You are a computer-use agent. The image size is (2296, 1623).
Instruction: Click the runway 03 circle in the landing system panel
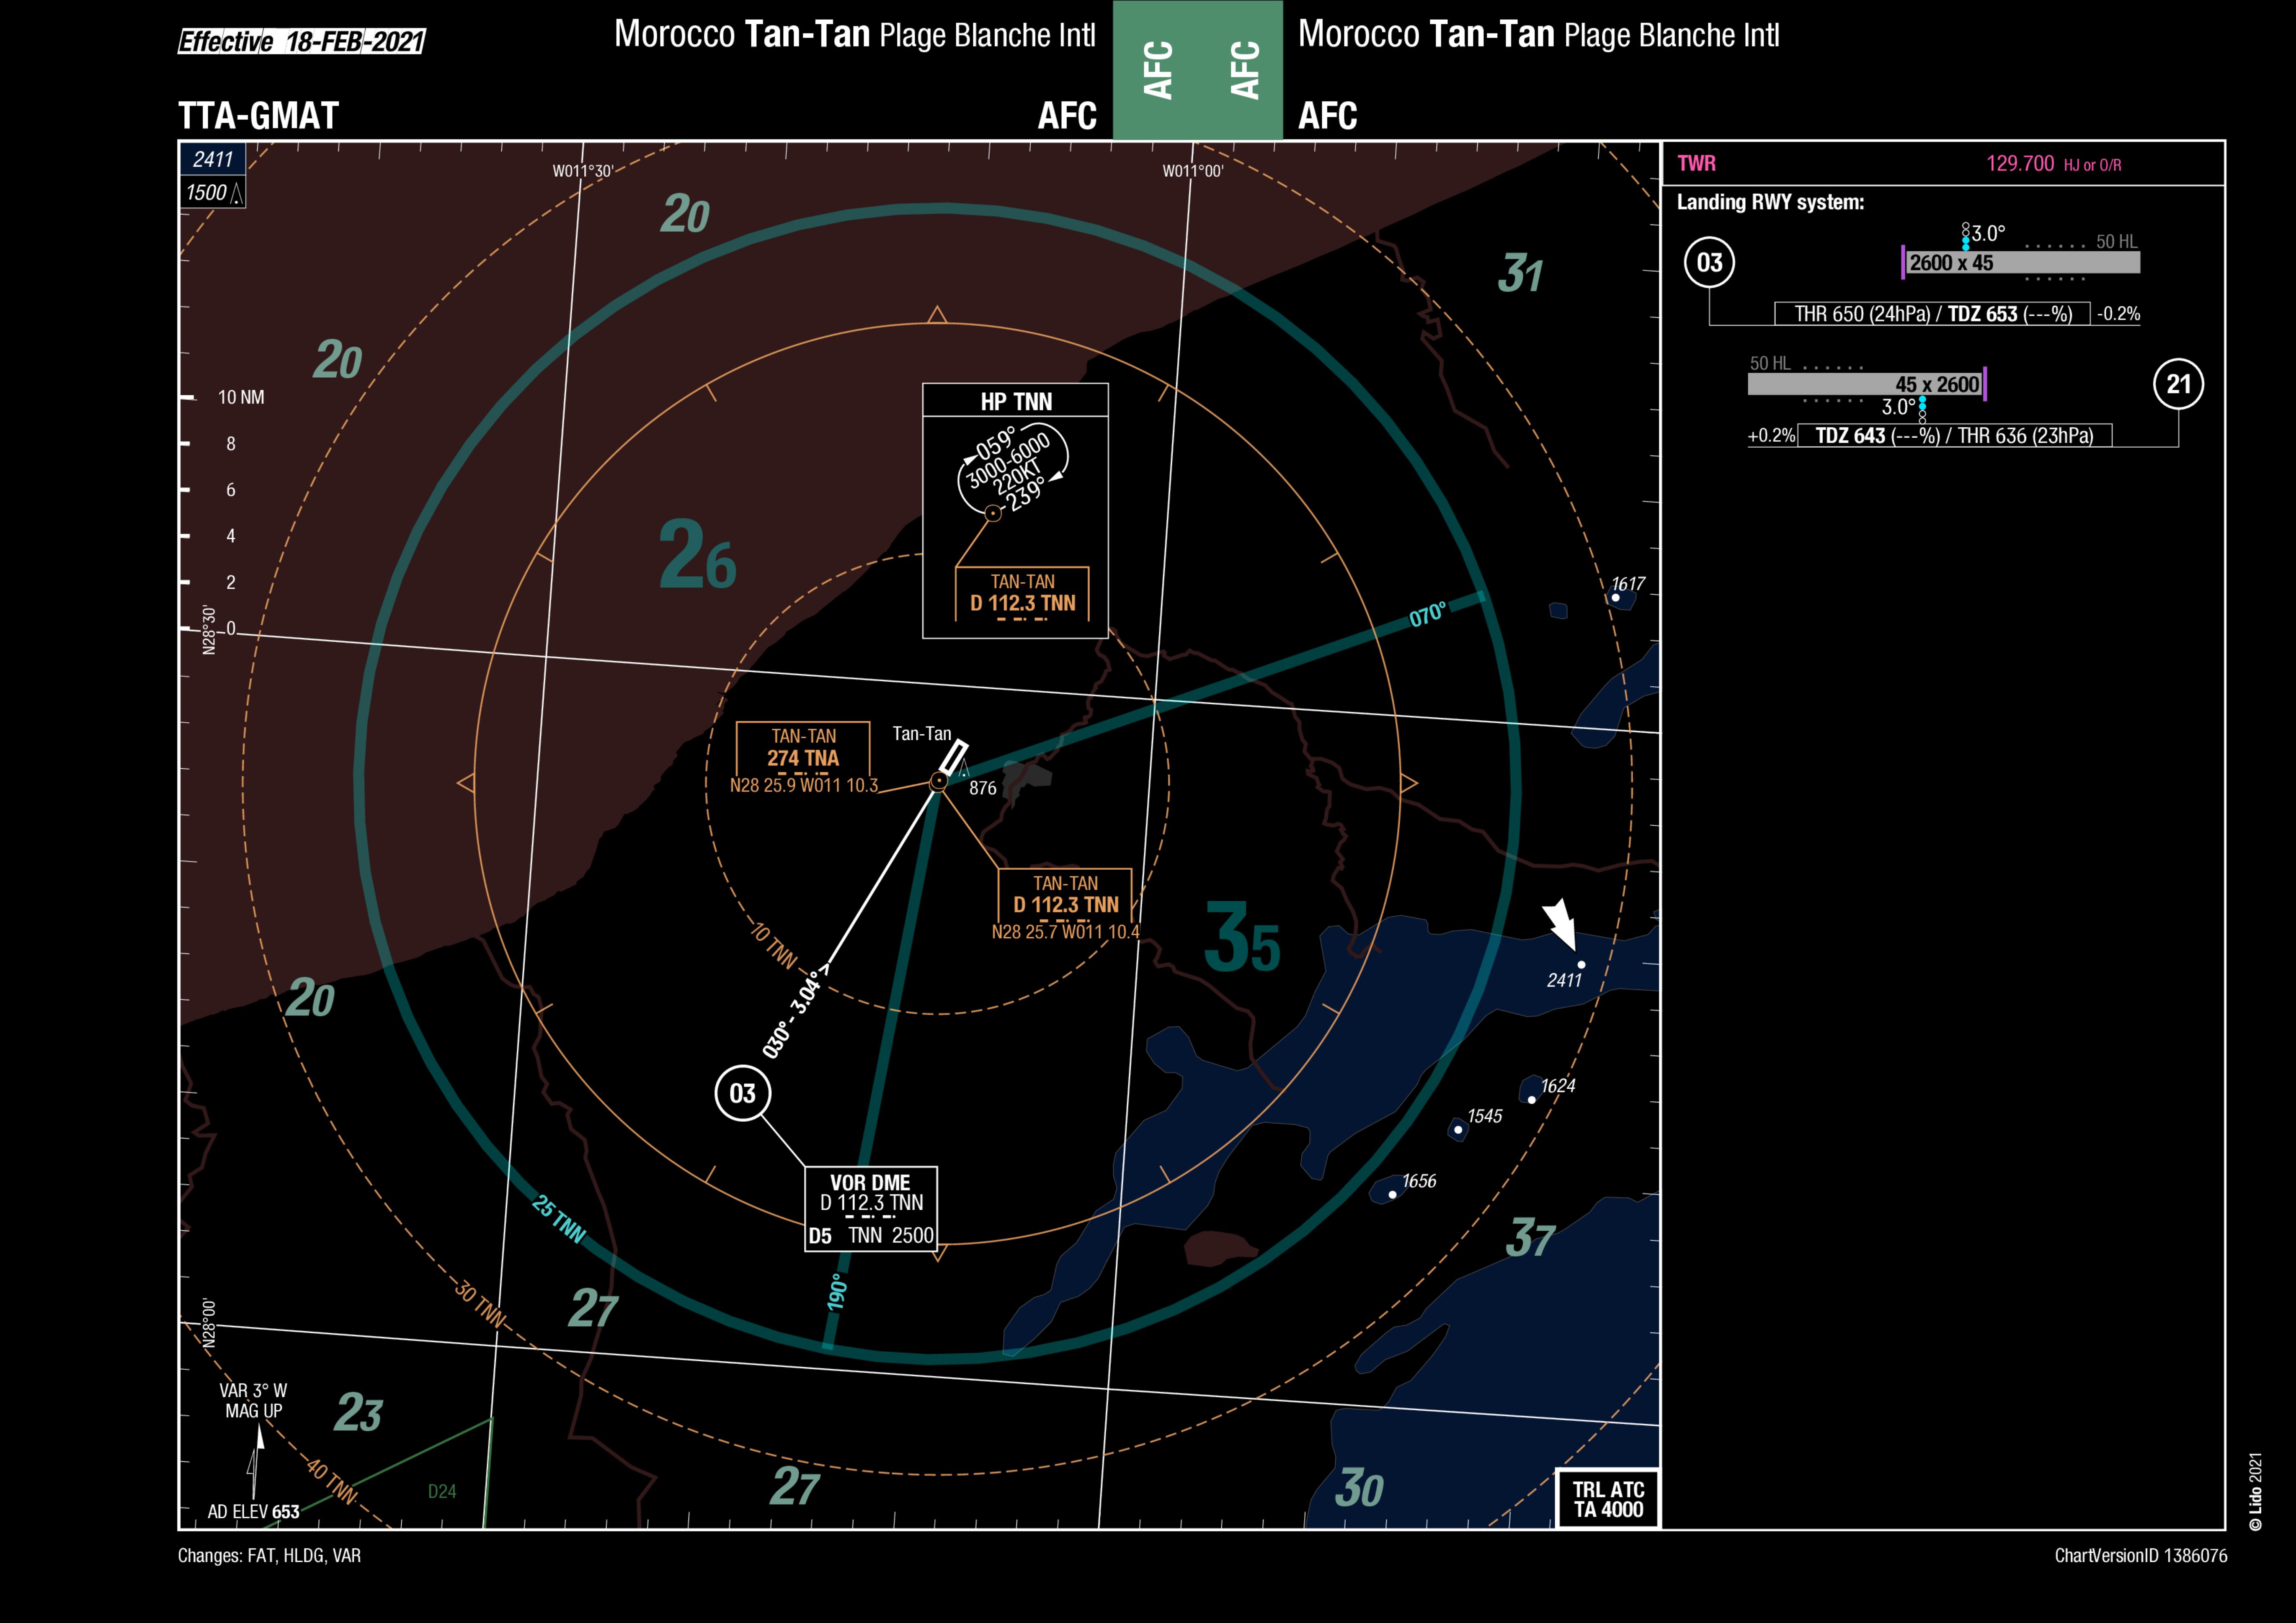[x=1709, y=263]
